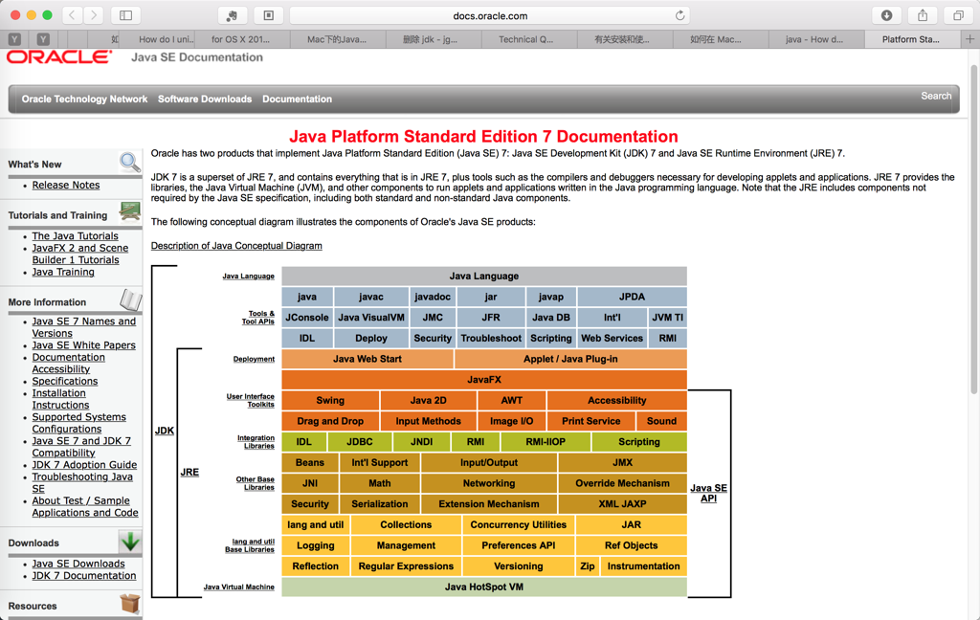Open the Java SE White Papers link
This screenshot has width=980, height=620.
[84, 345]
